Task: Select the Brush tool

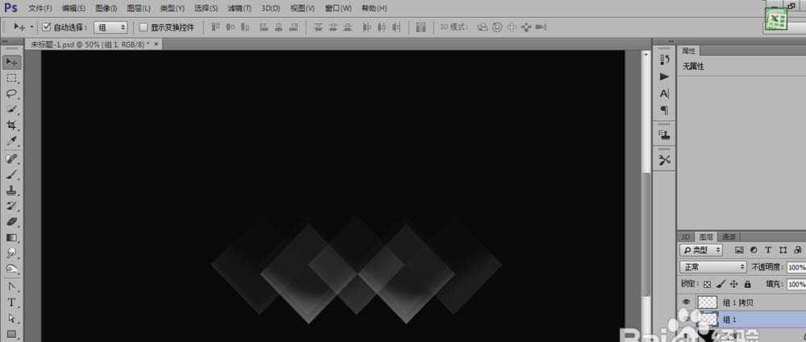Action: (x=12, y=174)
